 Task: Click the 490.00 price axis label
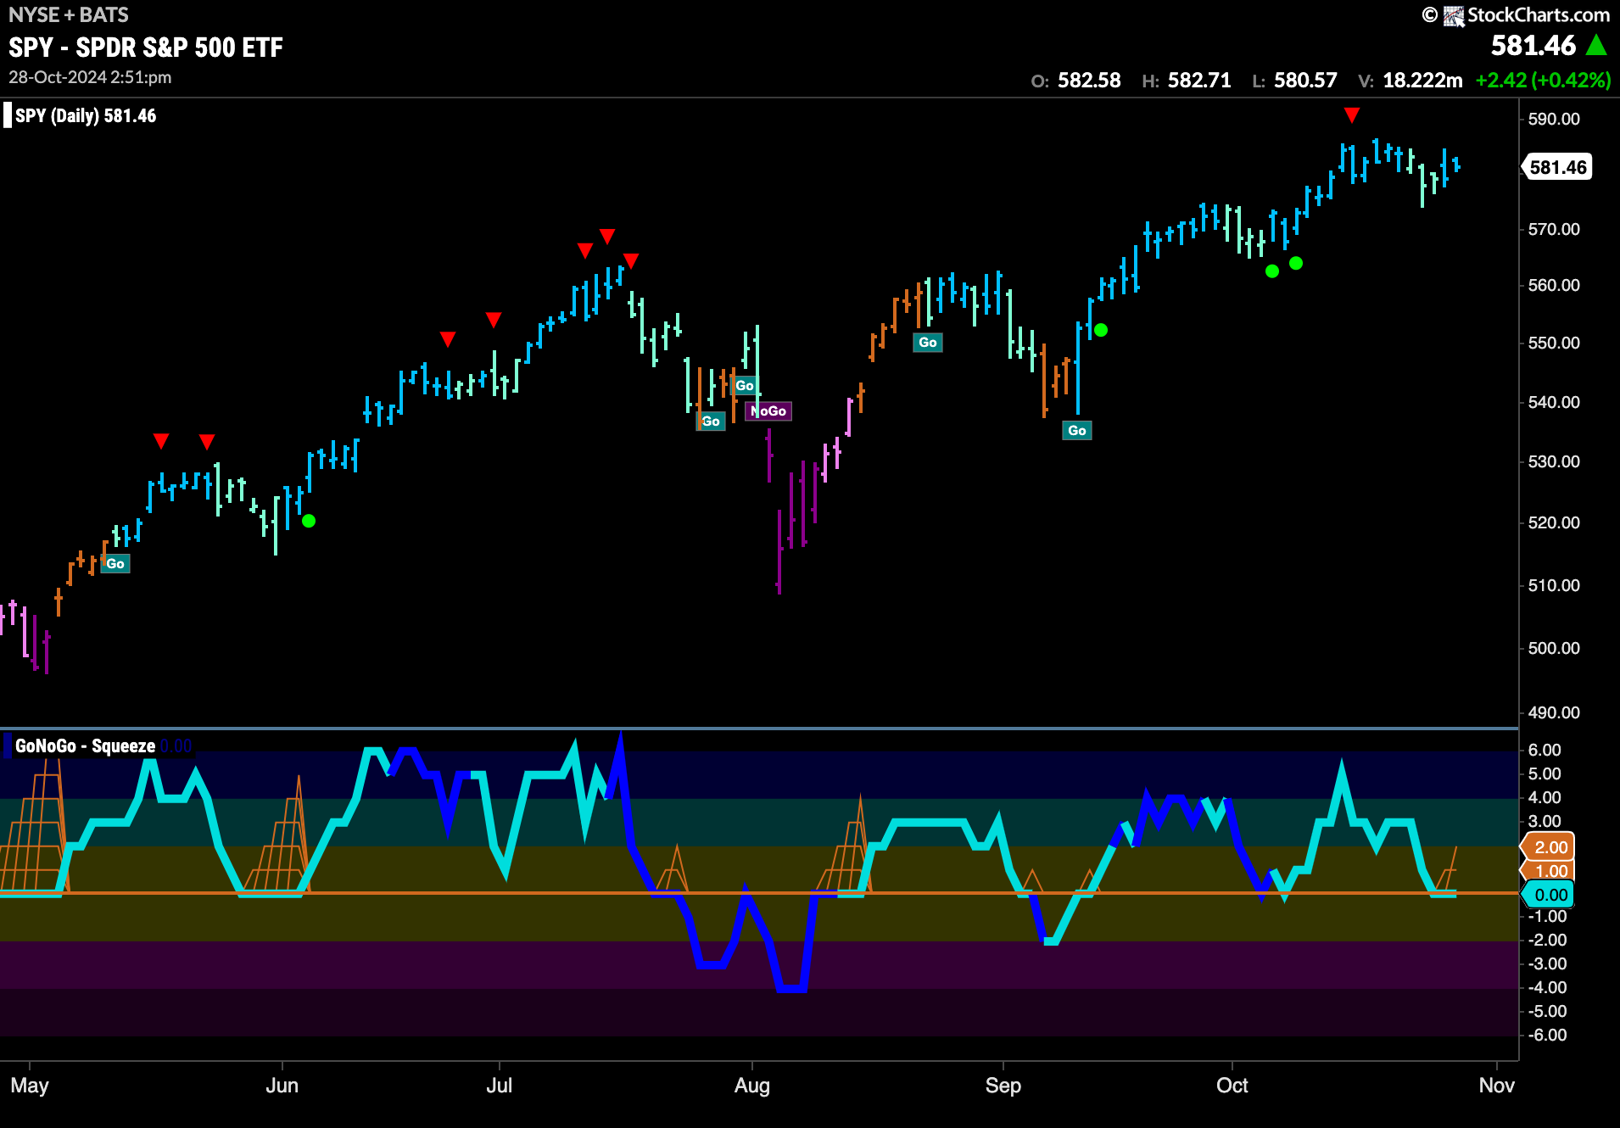click(x=1554, y=712)
